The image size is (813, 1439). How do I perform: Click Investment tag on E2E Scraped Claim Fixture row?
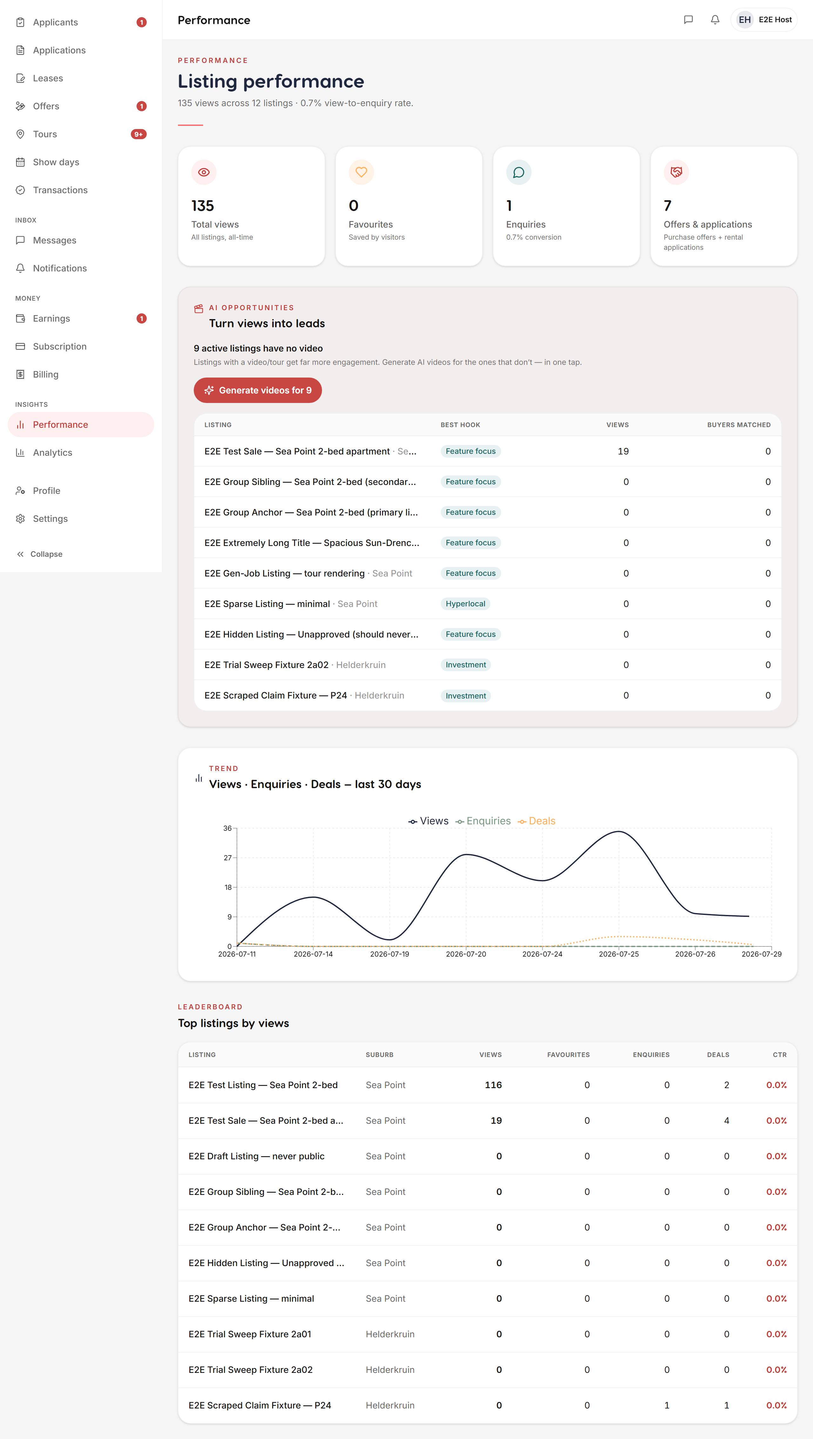pyautogui.click(x=466, y=695)
